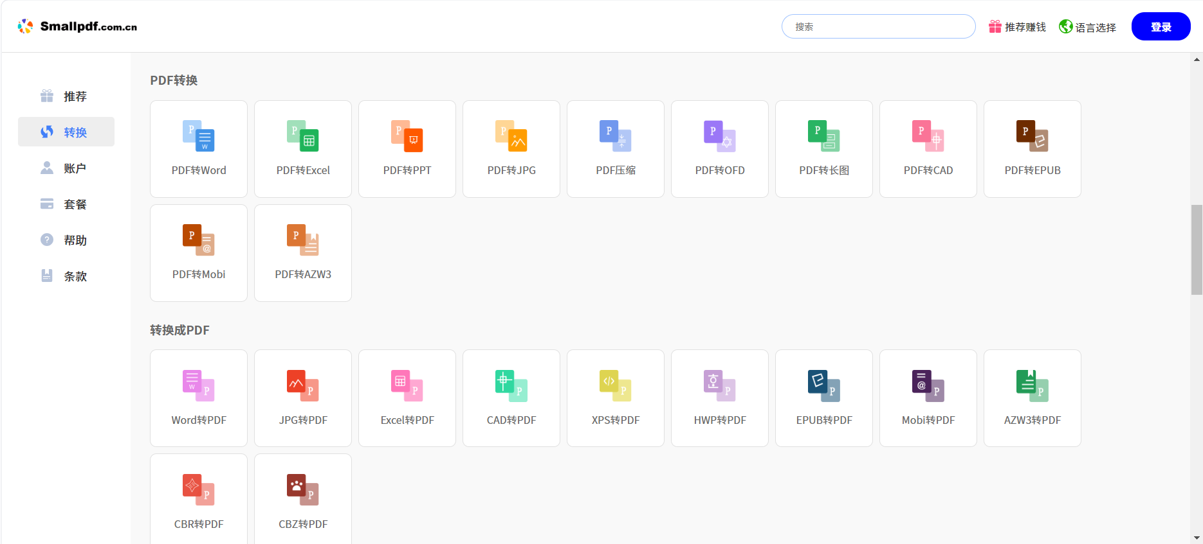Screen dimensions: 1203x544
Task: Select the EPUB转PDF converter icon
Action: point(823,385)
